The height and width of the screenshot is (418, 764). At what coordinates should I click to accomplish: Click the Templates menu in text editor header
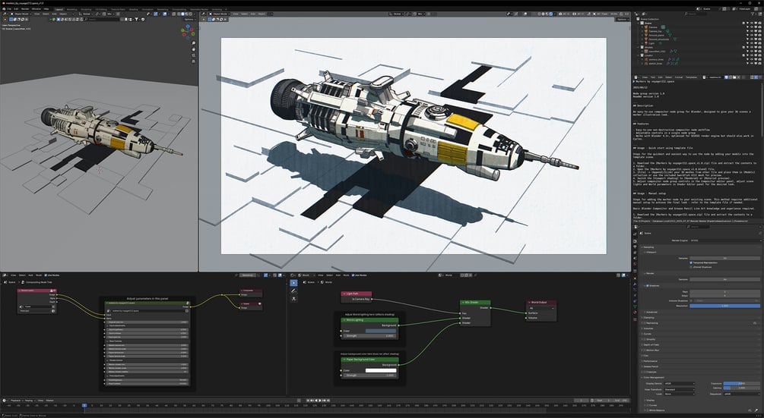[x=691, y=77]
